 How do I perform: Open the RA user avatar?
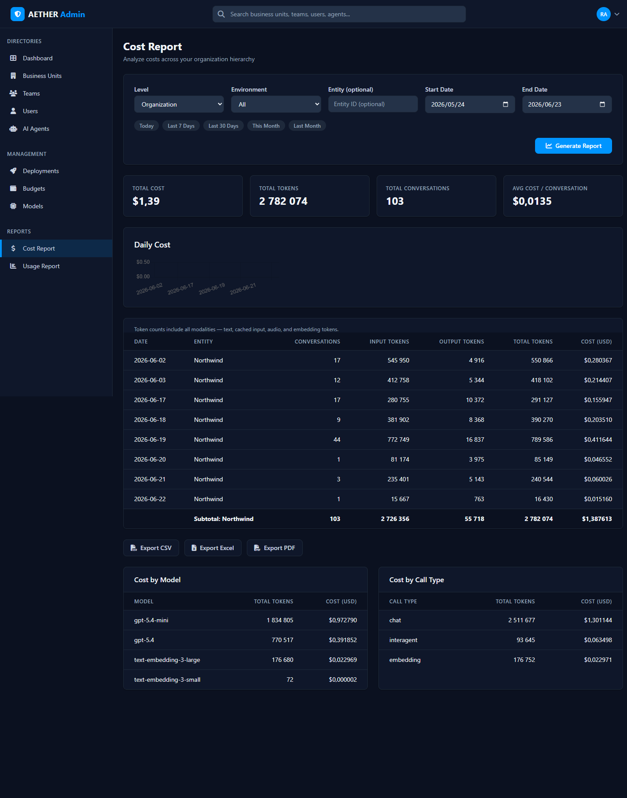click(604, 14)
